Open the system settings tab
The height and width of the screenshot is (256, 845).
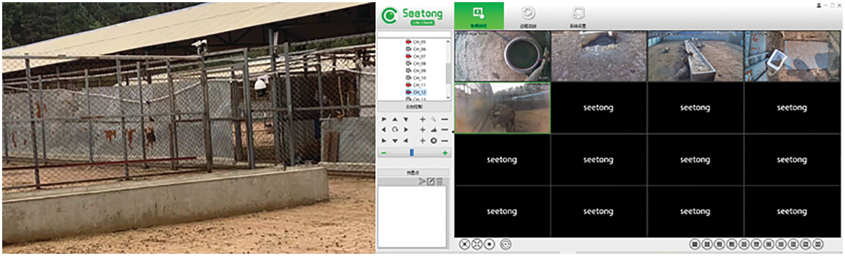tap(578, 16)
